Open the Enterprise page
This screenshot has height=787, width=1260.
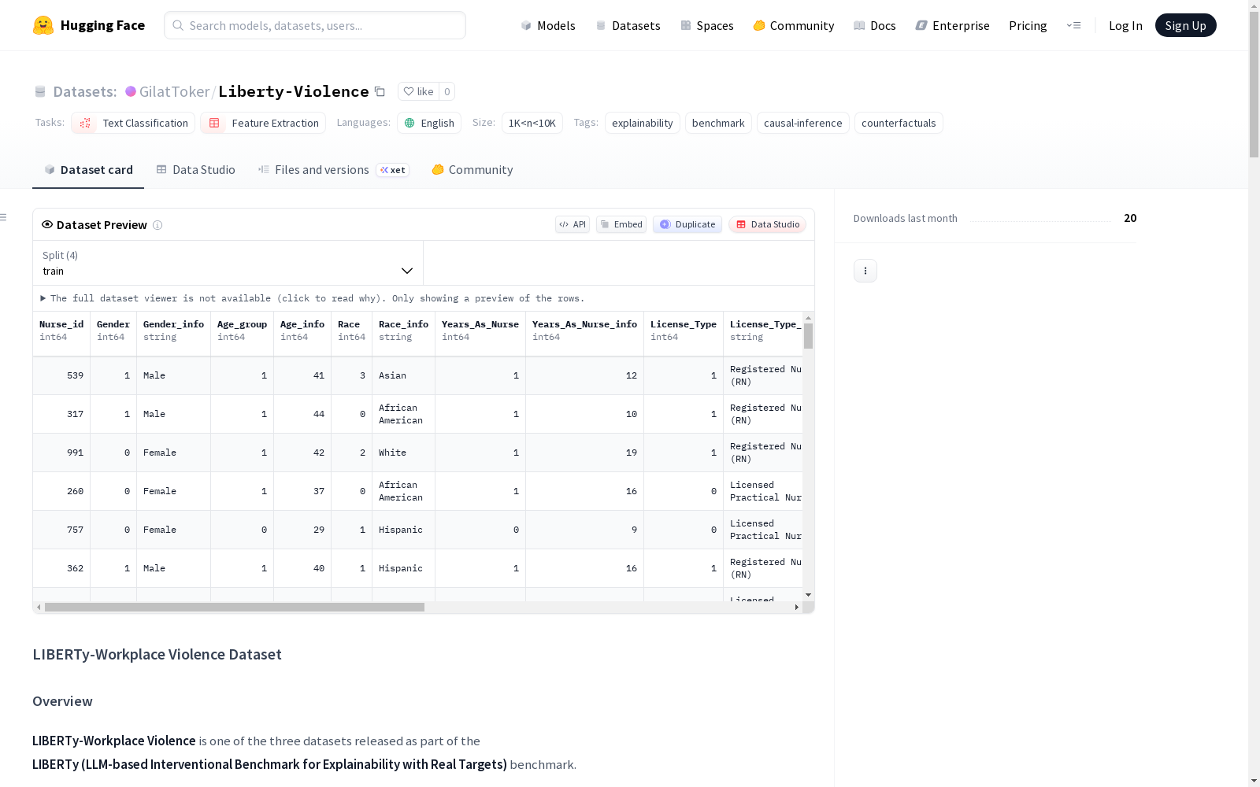tap(952, 25)
